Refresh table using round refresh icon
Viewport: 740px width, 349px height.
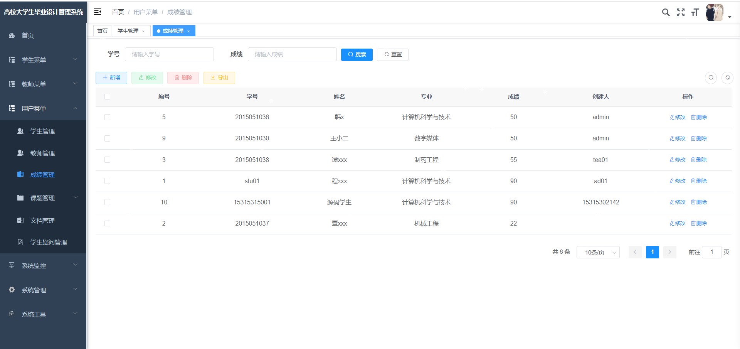coord(727,78)
